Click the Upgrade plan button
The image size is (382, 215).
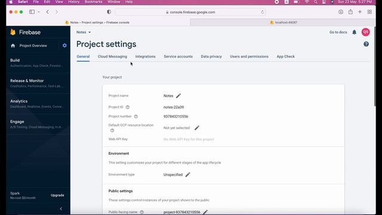57,195
